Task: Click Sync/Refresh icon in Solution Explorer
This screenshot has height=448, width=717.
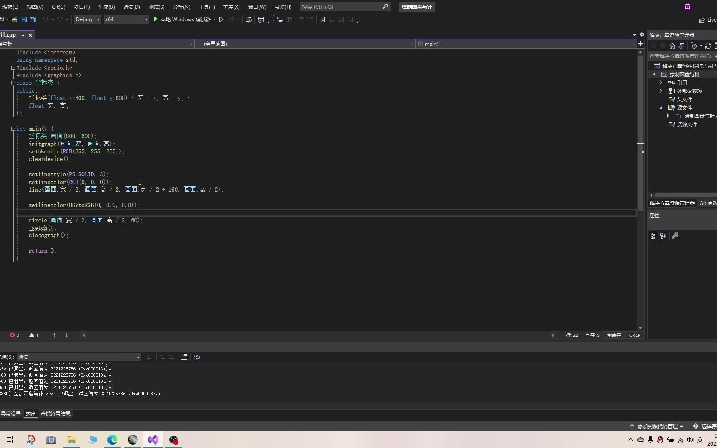Action: click(708, 46)
